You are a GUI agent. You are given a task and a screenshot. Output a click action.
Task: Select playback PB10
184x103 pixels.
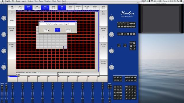tap(102, 79)
